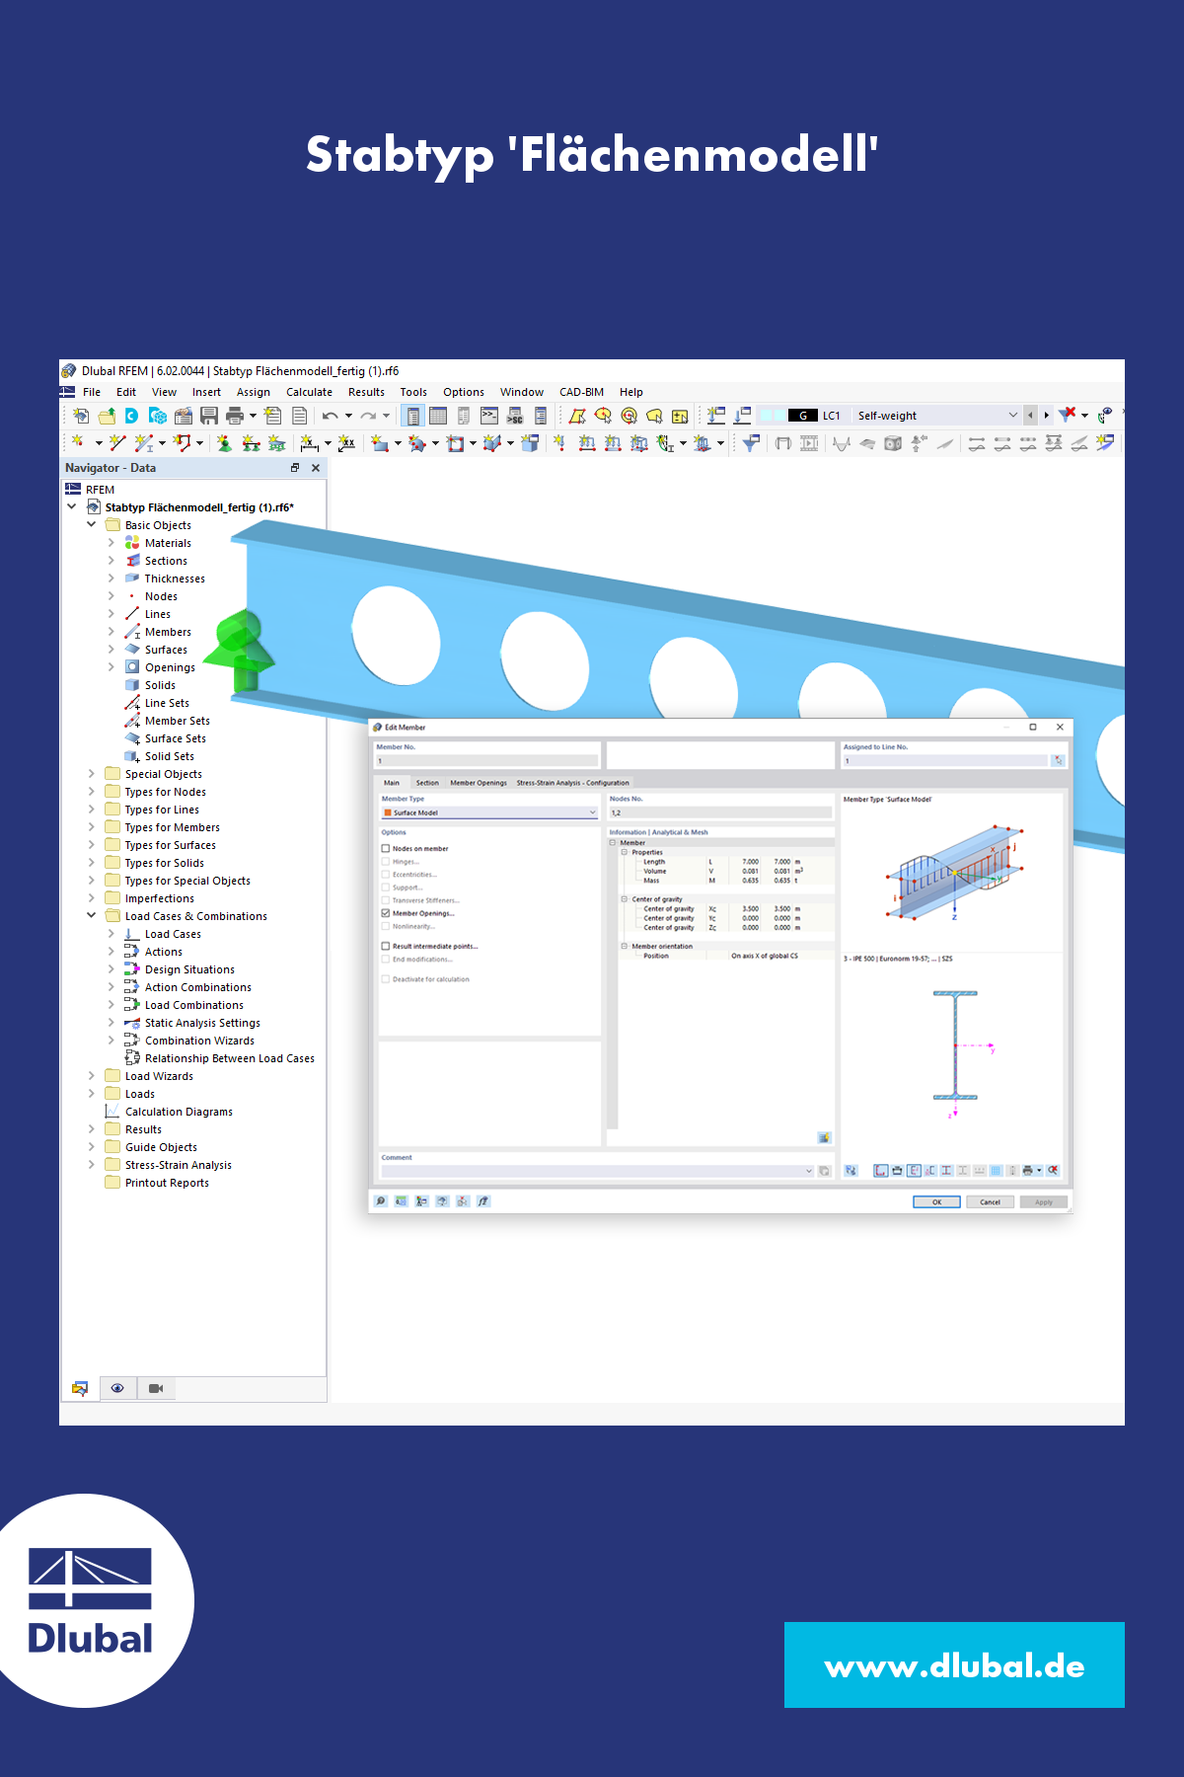Open the CAD-BIM menu
The image size is (1184, 1777).
coord(581,392)
